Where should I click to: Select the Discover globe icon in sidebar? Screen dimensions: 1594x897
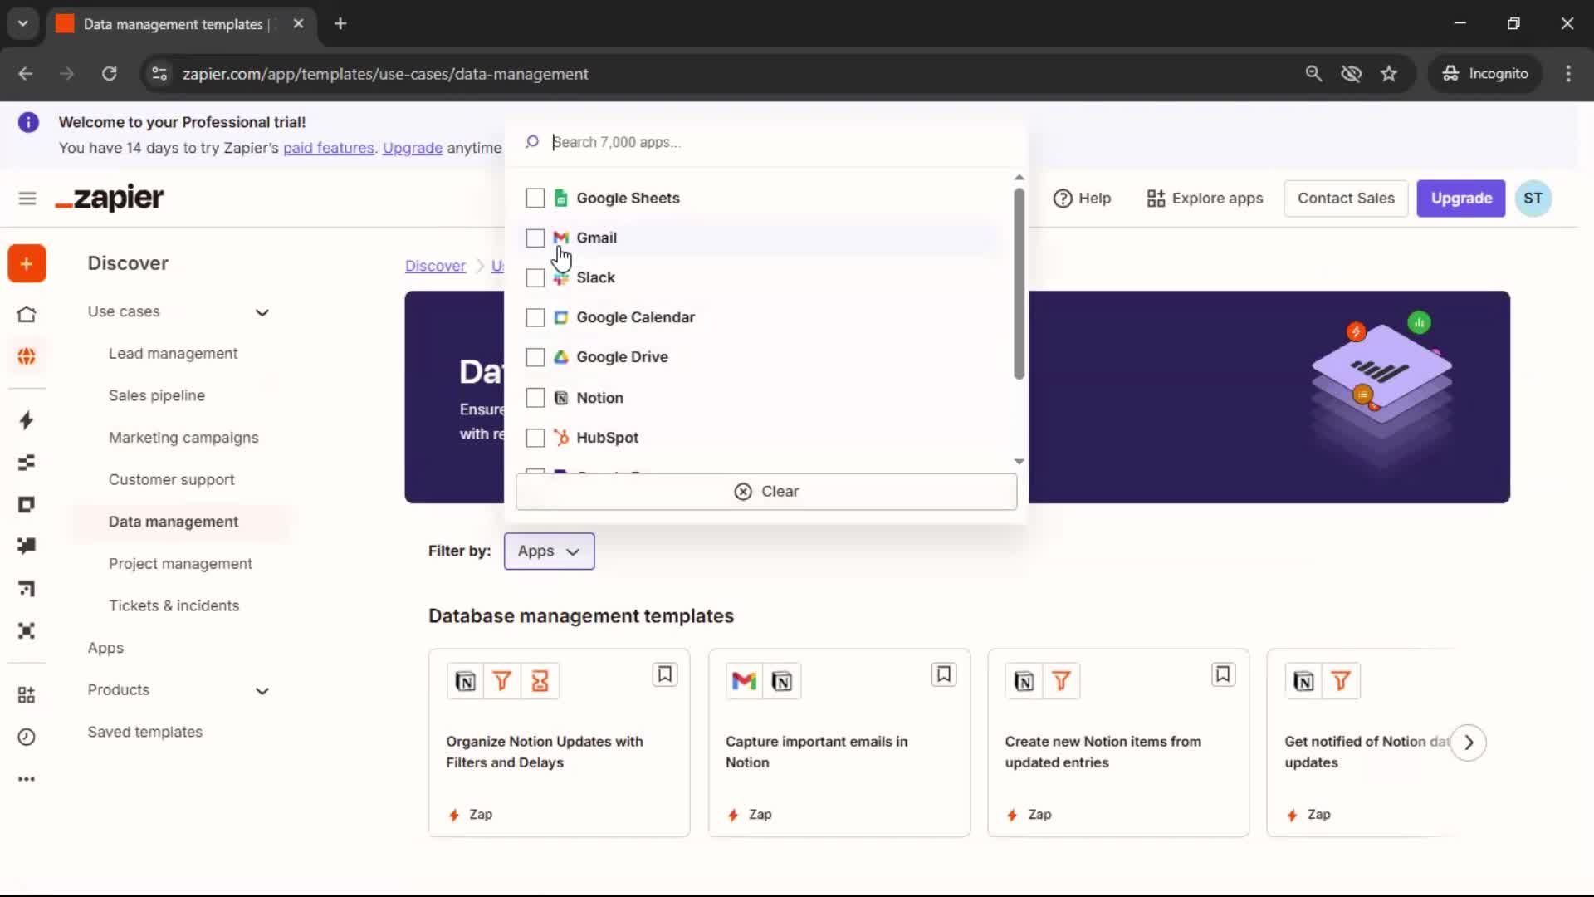pos(27,356)
